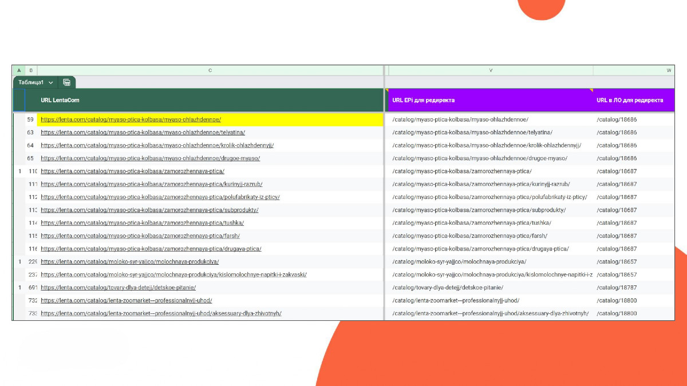The width and height of the screenshot is (687, 386).
Task: Select URL EPi cell ending molochnaya-produkciya/
Action: pyautogui.click(x=491, y=262)
